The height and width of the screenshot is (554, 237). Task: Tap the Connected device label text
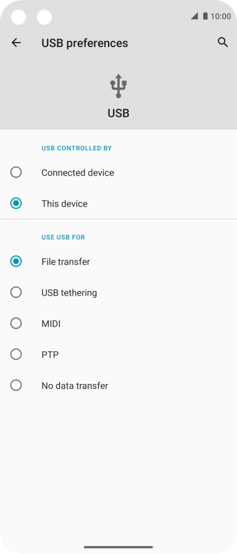pyautogui.click(x=78, y=173)
